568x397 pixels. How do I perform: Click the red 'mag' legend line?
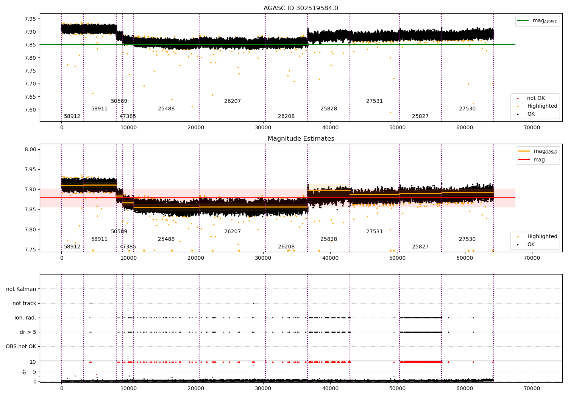tap(524, 160)
